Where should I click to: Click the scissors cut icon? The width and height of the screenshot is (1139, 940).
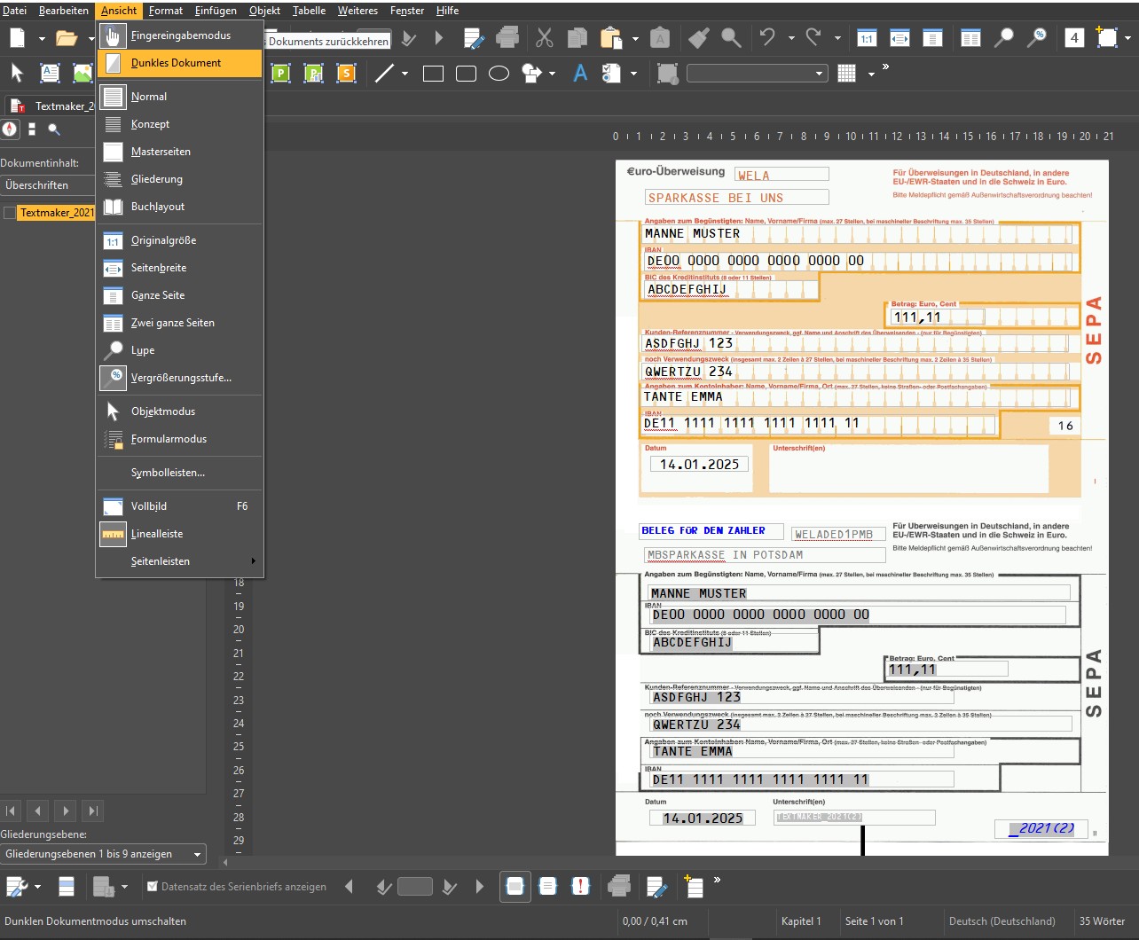pos(545,38)
